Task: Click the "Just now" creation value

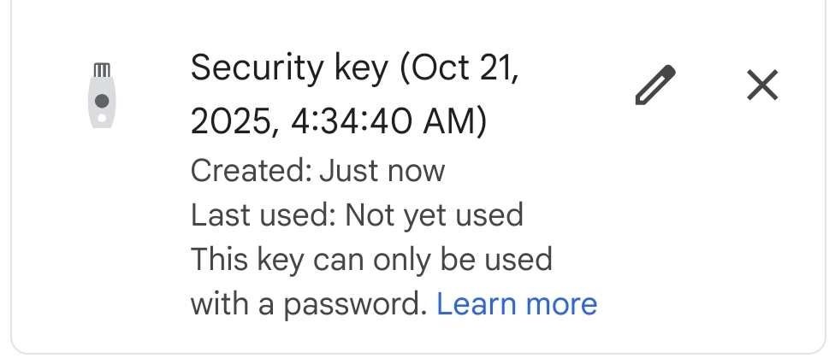Action: pyautogui.click(x=382, y=170)
